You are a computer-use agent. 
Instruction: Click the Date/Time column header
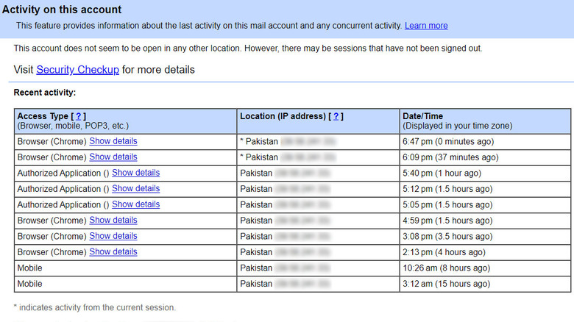coord(422,116)
